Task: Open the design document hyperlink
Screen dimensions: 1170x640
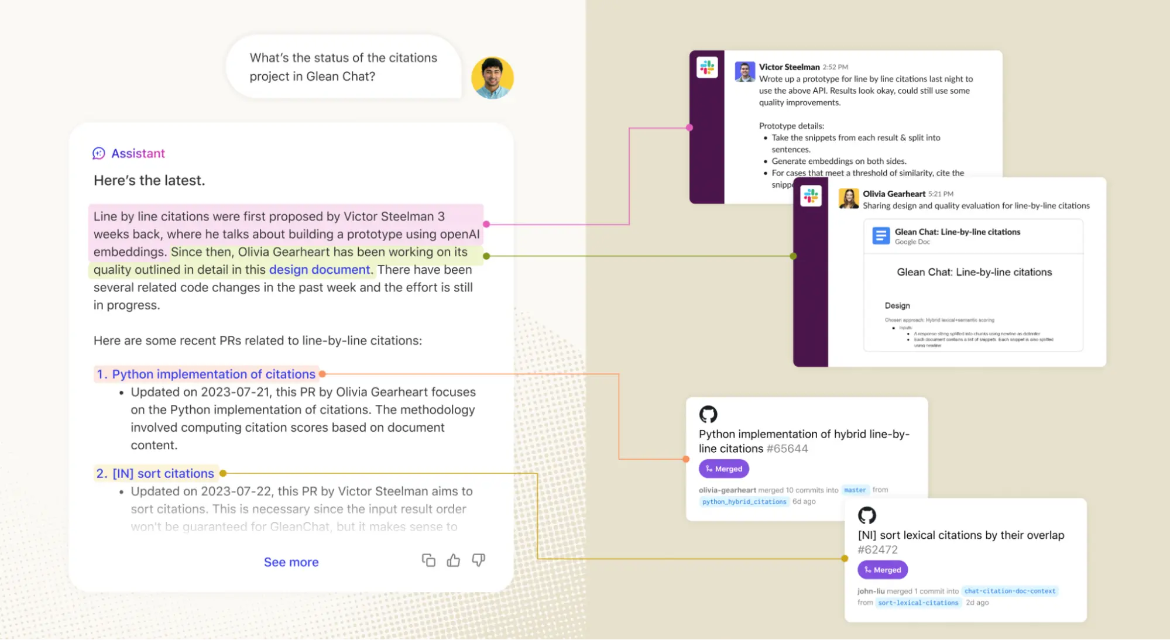Action: (319, 270)
